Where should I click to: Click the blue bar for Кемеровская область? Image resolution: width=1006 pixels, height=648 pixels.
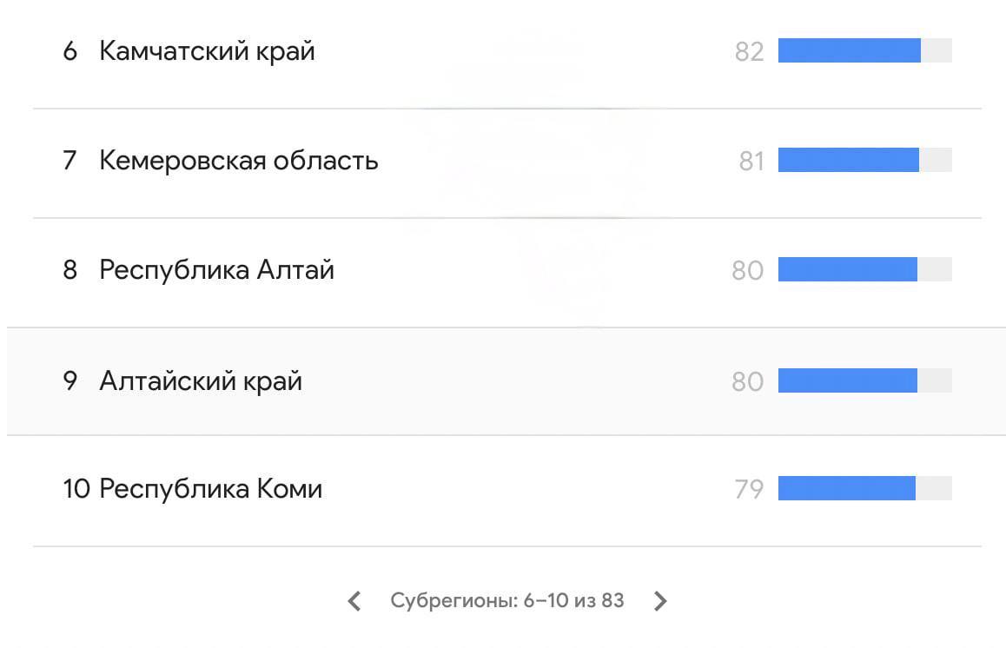point(848,161)
